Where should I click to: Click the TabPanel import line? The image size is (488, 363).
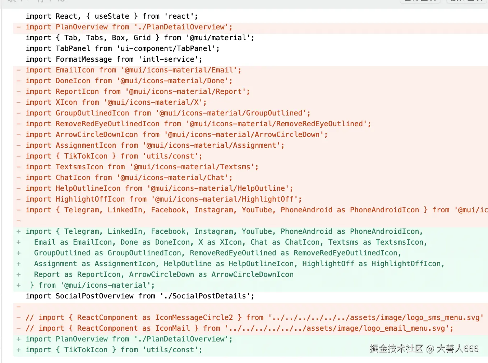(x=122, y=48)
